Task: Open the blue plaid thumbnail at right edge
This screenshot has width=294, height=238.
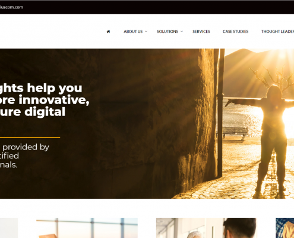Action: coord(285,228)
